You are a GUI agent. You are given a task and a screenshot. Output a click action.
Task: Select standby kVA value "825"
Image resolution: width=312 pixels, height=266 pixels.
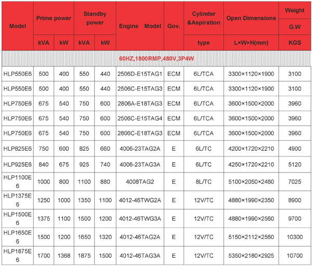click(x=84, y=149)
